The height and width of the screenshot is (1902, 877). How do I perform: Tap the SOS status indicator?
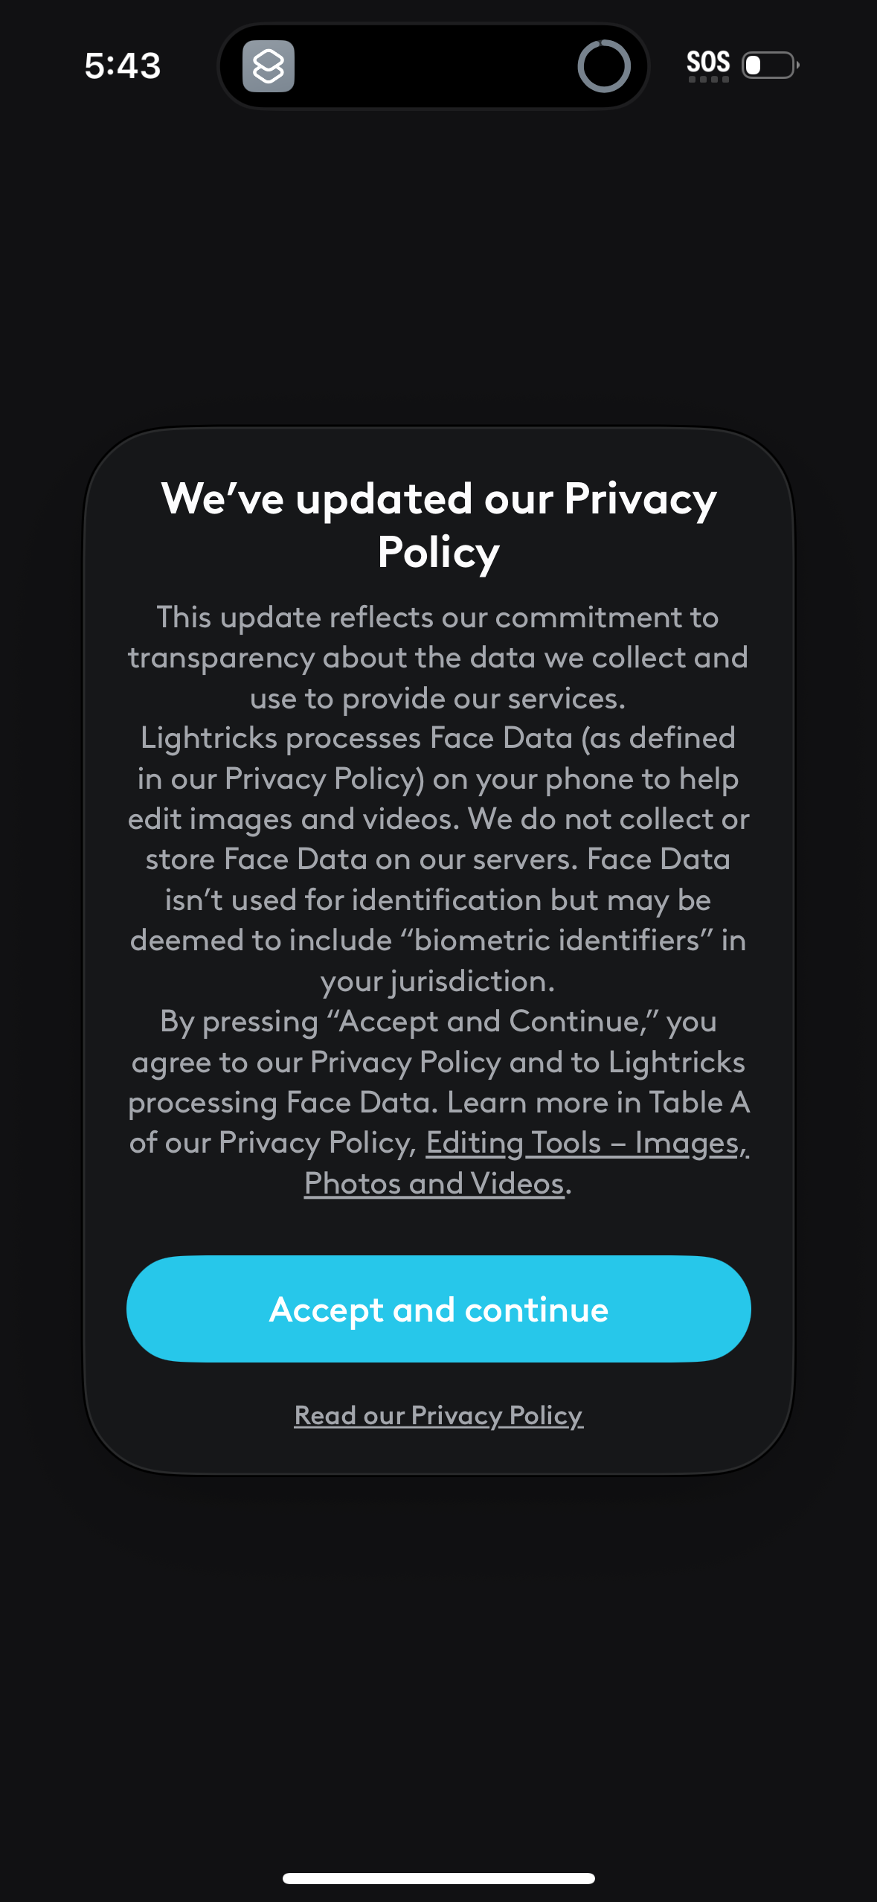pyautogui.click(x=708, y=61)
